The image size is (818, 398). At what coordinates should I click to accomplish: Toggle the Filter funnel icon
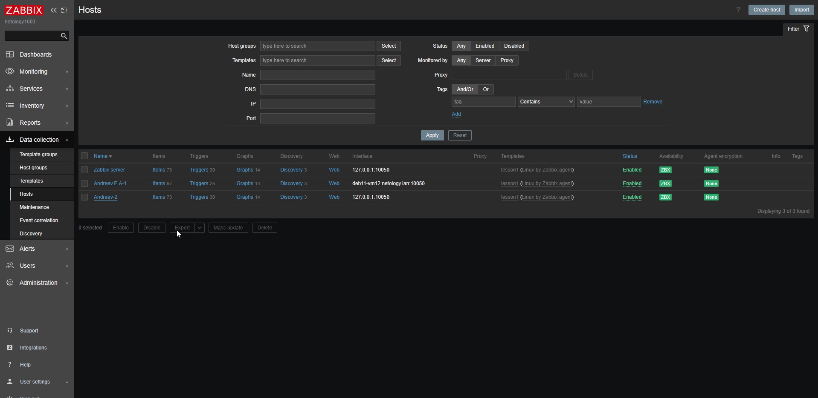pos(806,29)
